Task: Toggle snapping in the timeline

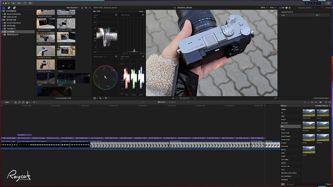Action: coord(316,102)
